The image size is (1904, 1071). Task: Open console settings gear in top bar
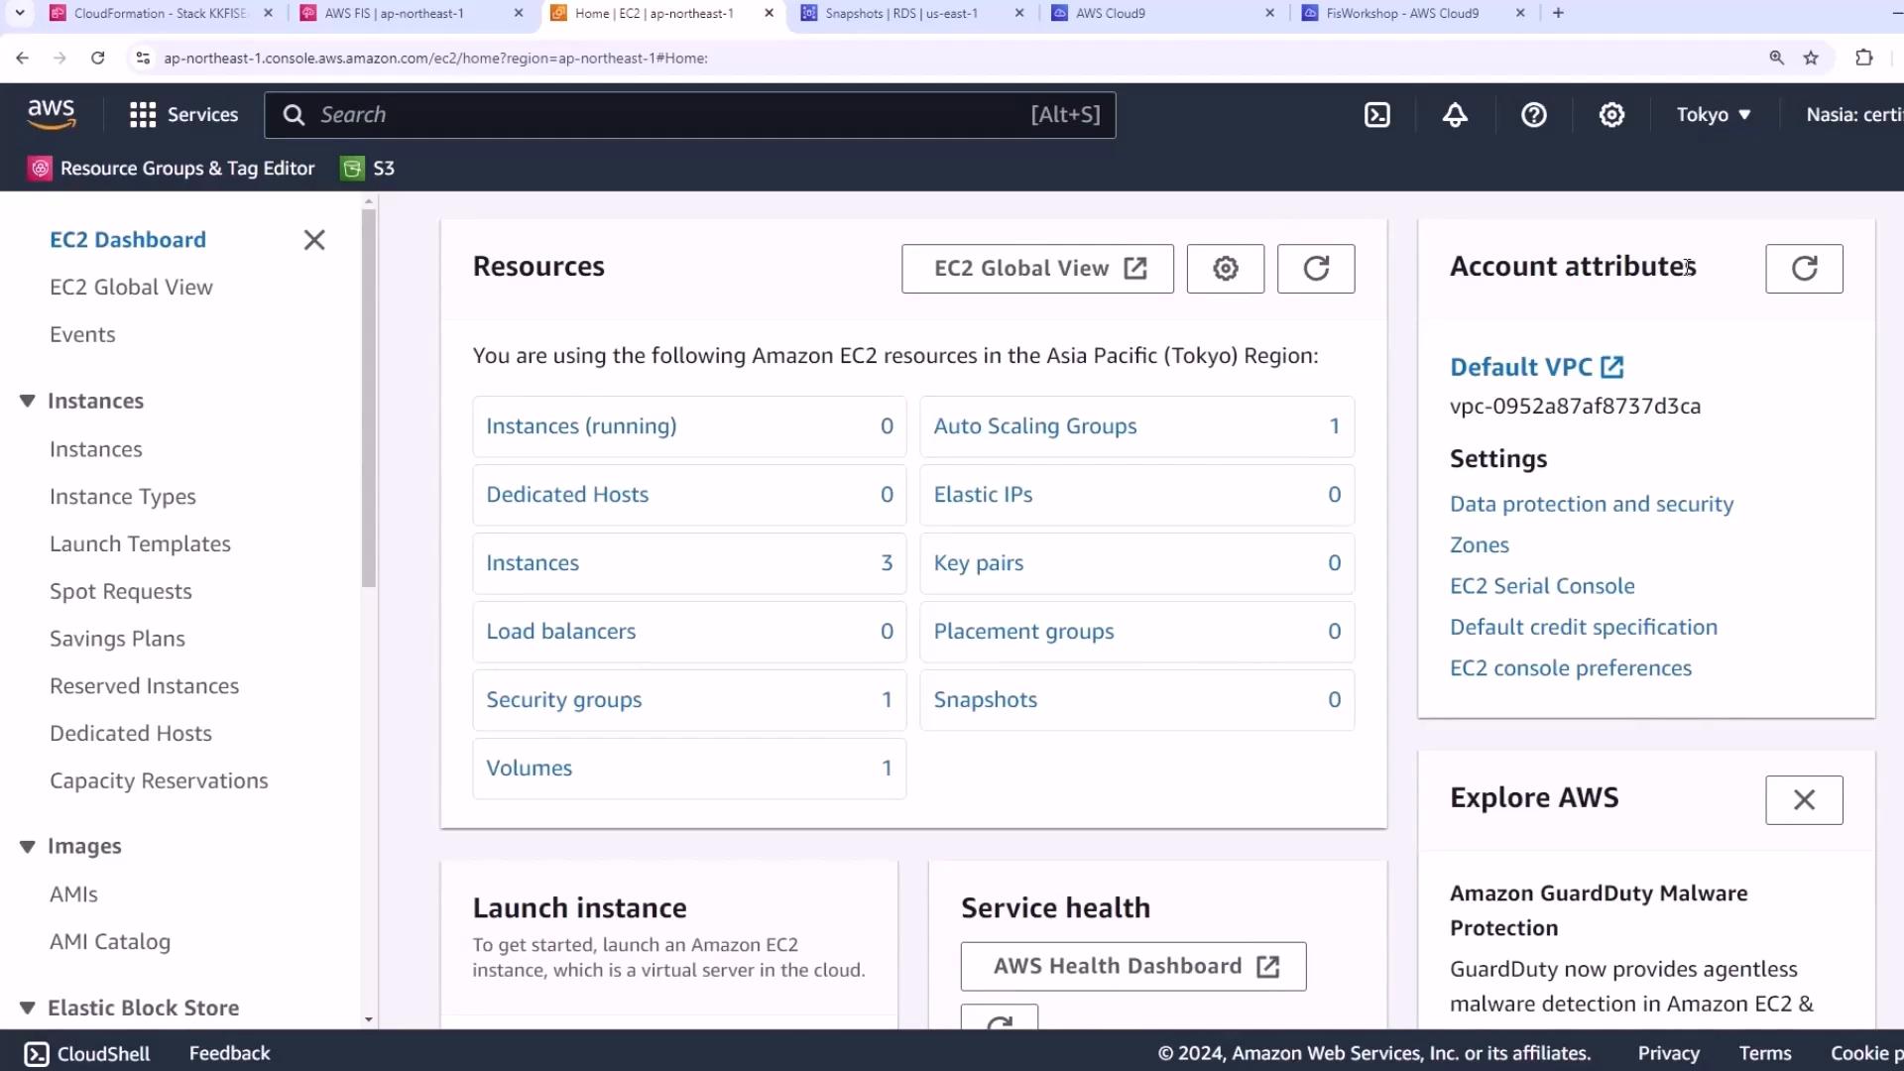point(1611,115)
